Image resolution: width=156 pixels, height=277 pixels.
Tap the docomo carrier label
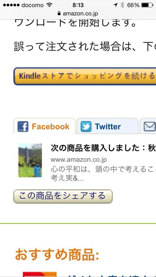click(x=33, y=5)
